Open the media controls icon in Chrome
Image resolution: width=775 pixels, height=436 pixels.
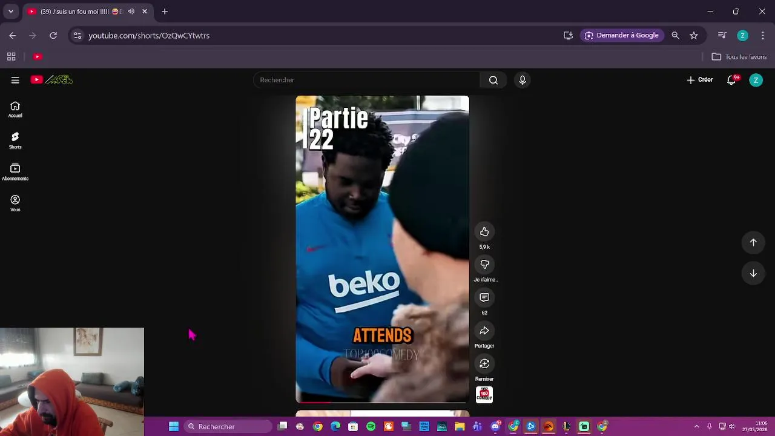[722, 36]
